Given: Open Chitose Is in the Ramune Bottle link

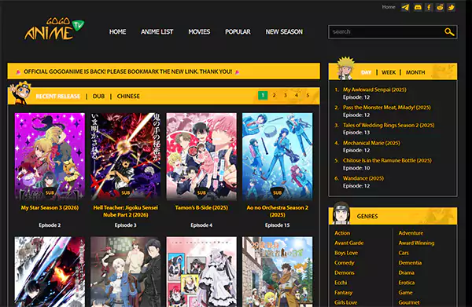Looking at the screenshot, I should point(387,160).
